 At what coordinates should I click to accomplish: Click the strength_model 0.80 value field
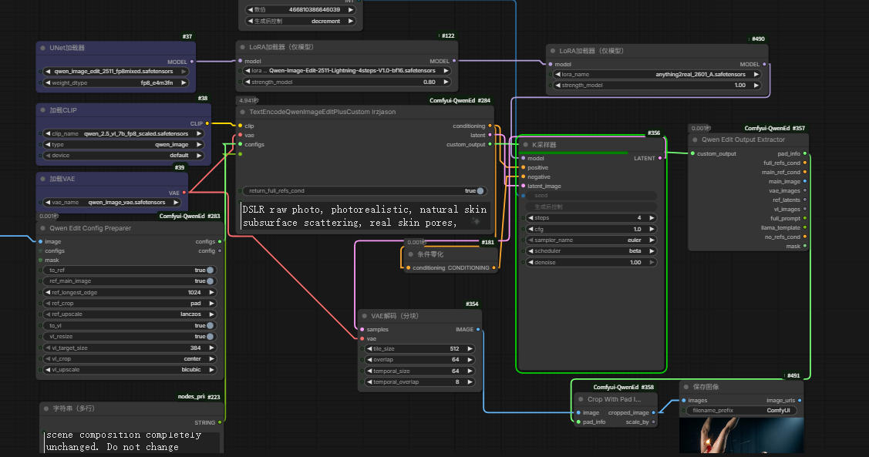click(347, 82)
